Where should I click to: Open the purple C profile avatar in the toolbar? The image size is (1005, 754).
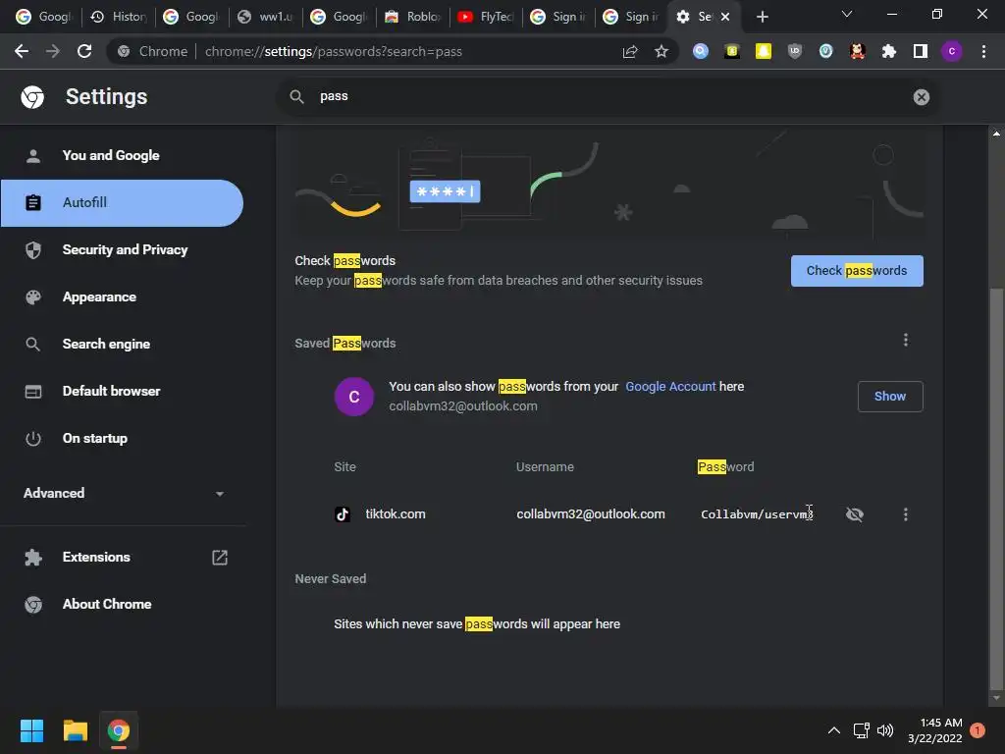tap(952, 51)
